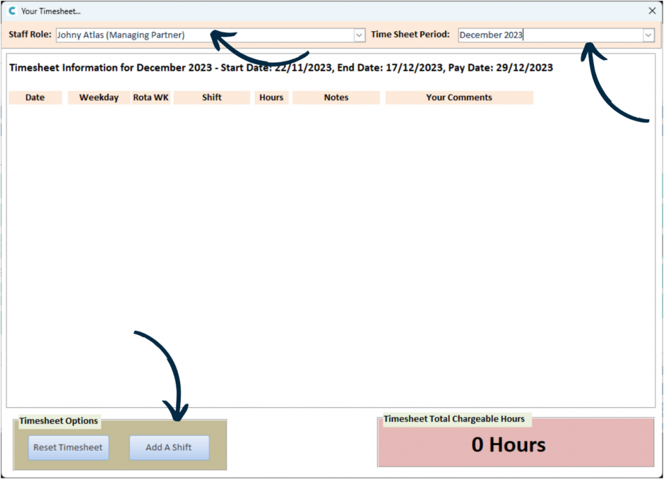Open the Time Sheet Period dropdown arrow
The height and width of the screenshot is (479, 664).
click(x=648, y=35)
